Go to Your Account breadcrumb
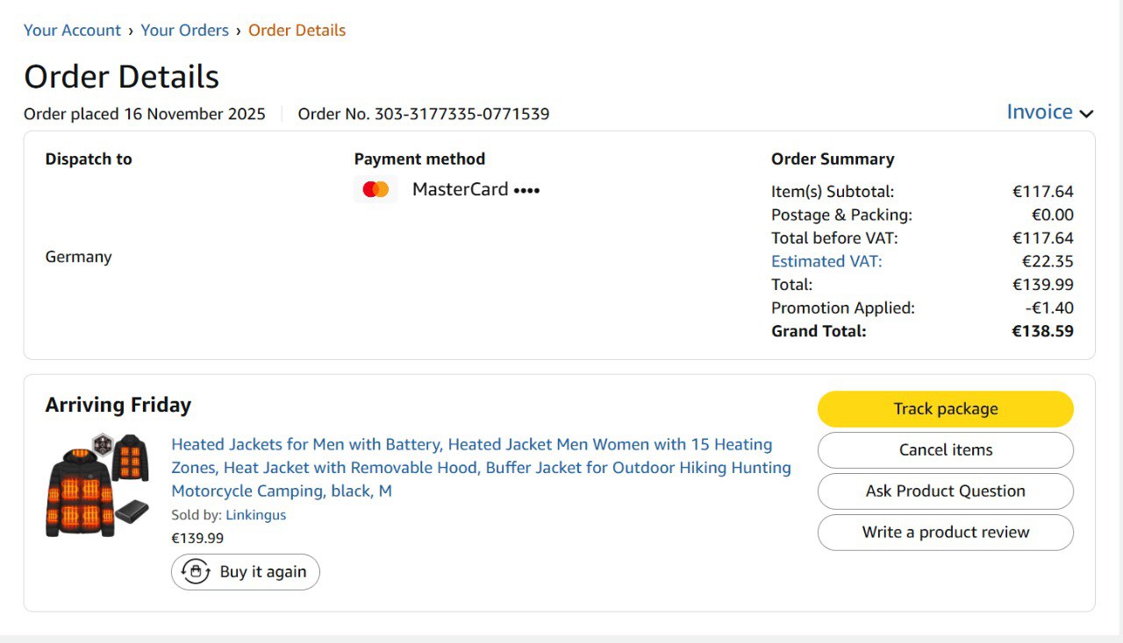 pyautogui.click(x=72, y=30)
